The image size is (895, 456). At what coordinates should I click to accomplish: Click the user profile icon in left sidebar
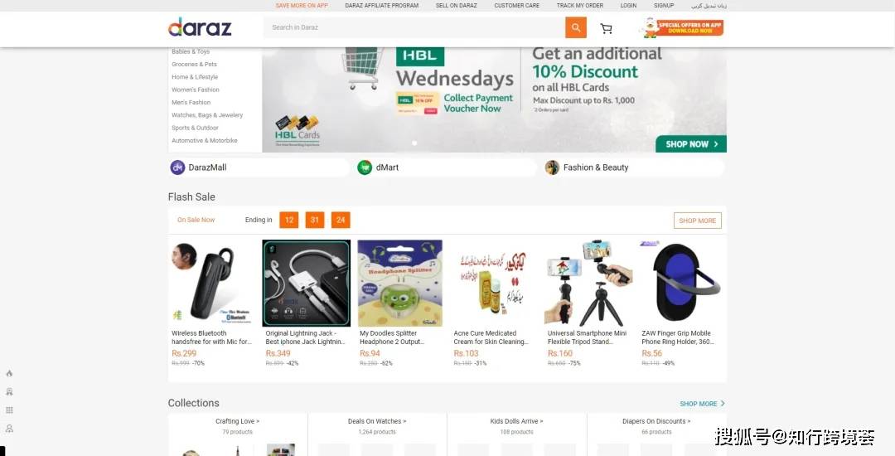(x=9, y=428)
